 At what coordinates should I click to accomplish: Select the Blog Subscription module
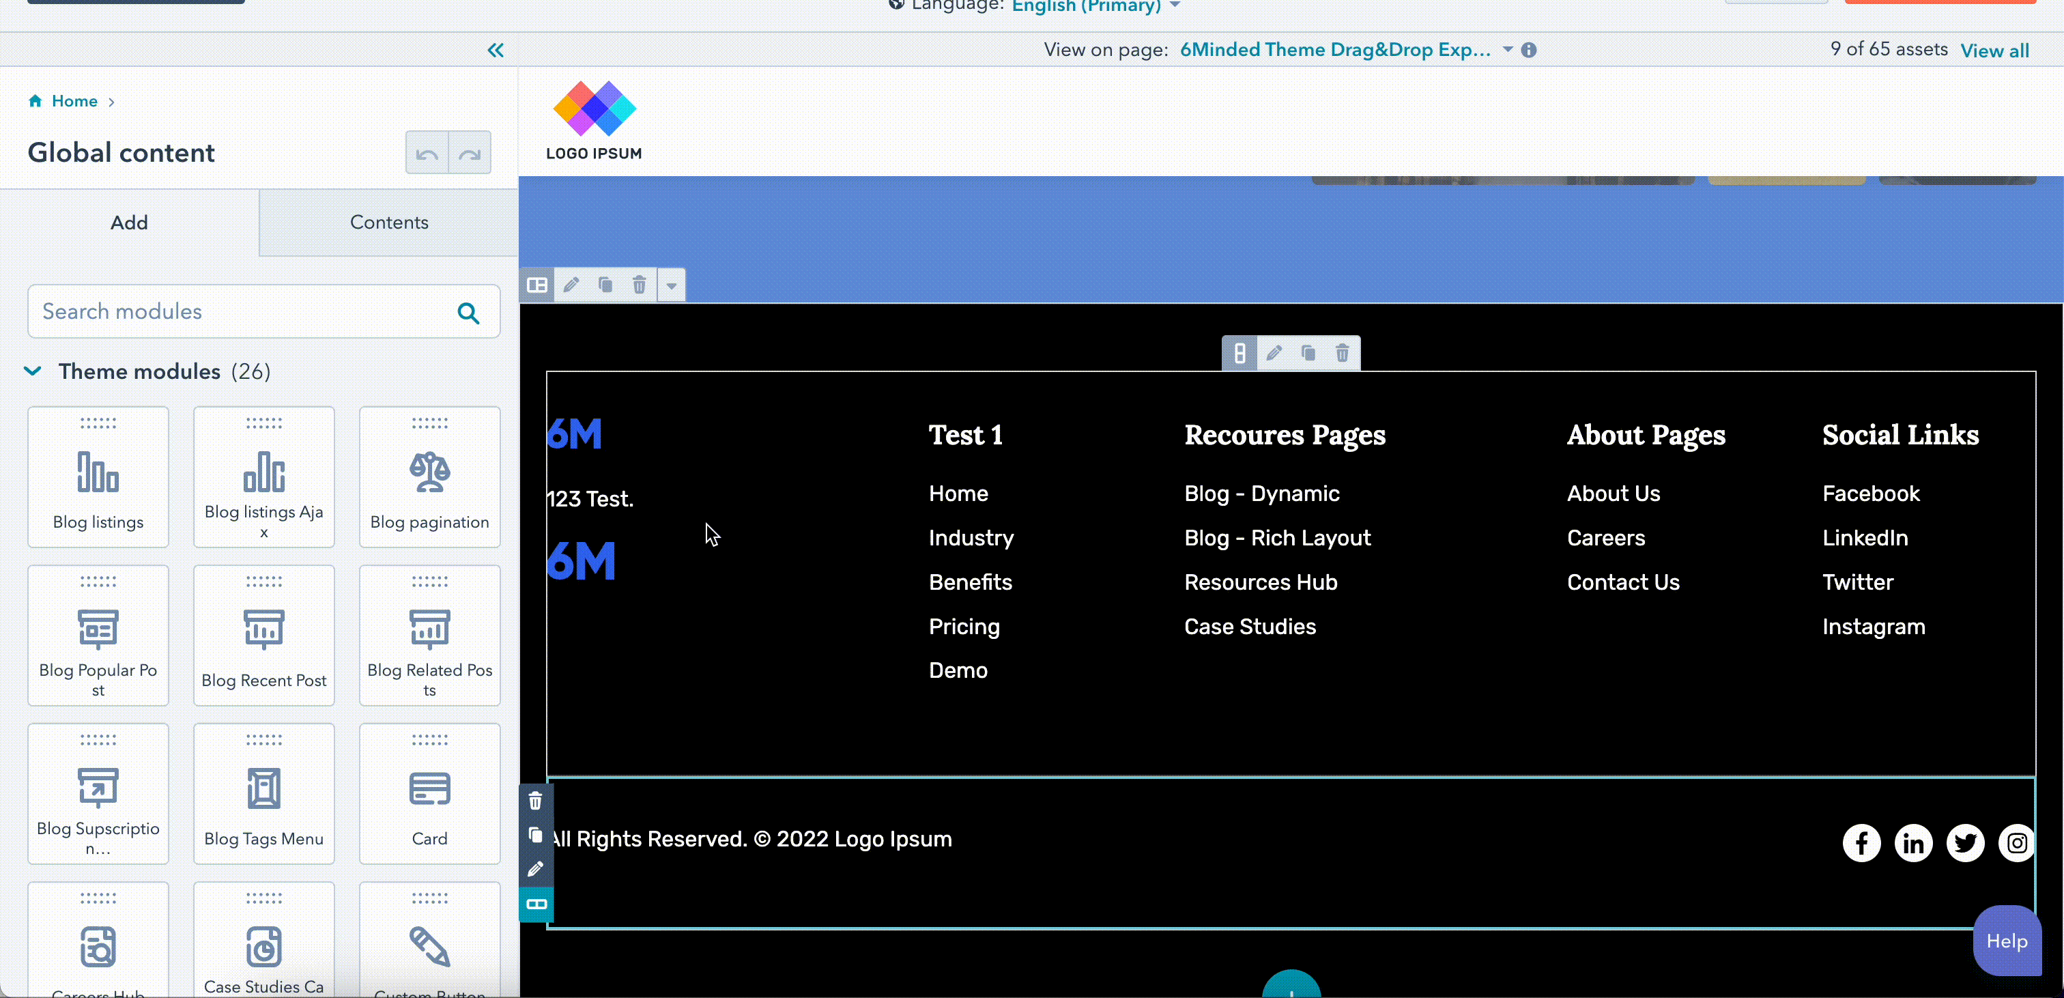(x=98, y=795)
